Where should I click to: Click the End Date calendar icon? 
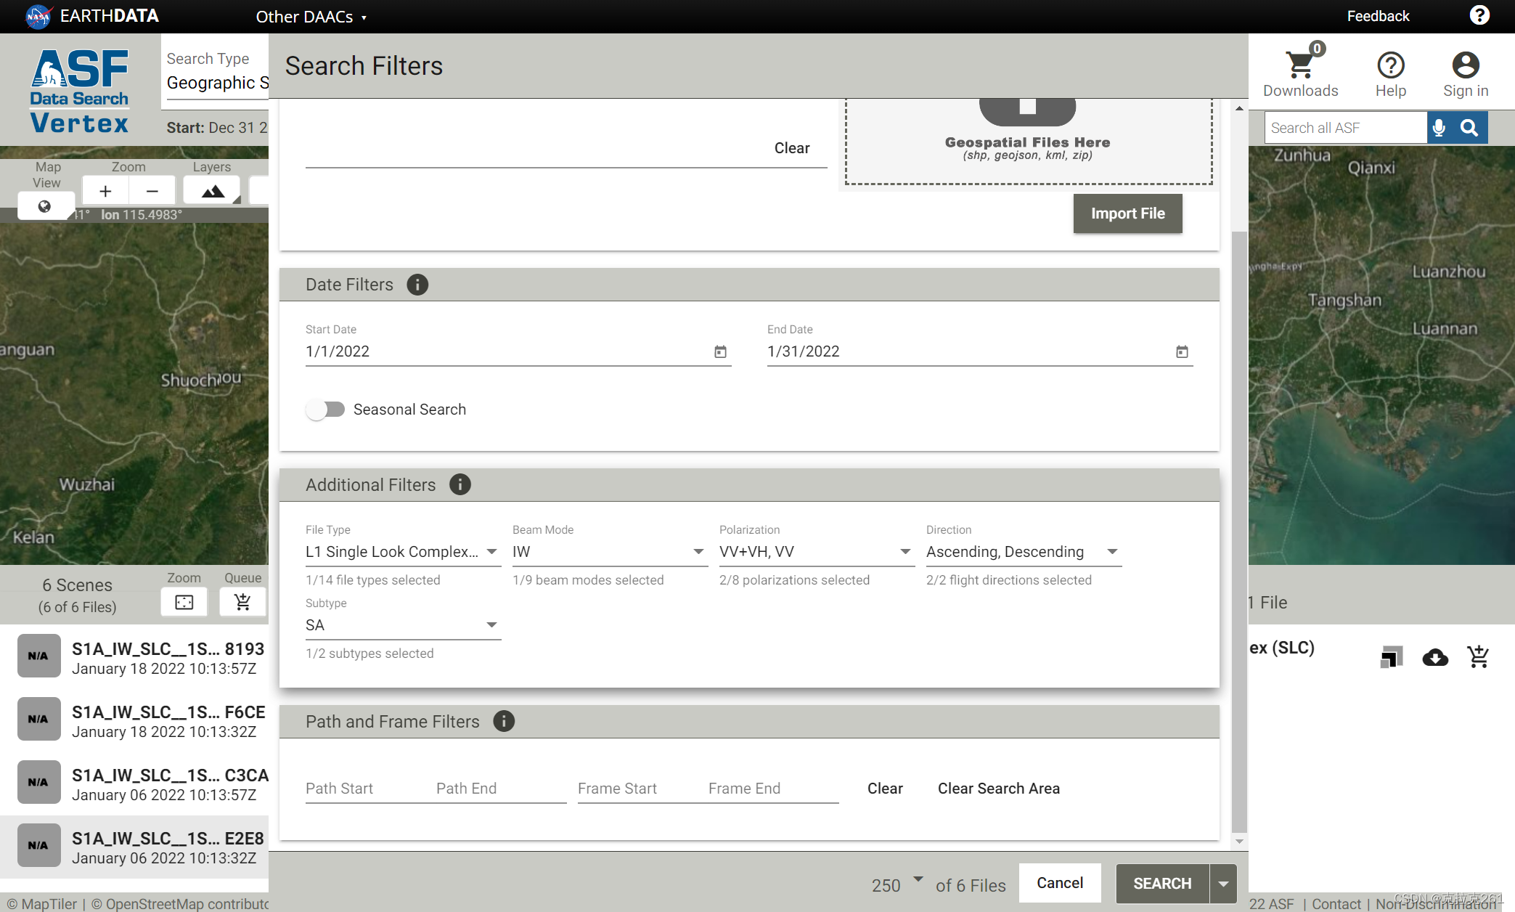tap(1182, 351)
